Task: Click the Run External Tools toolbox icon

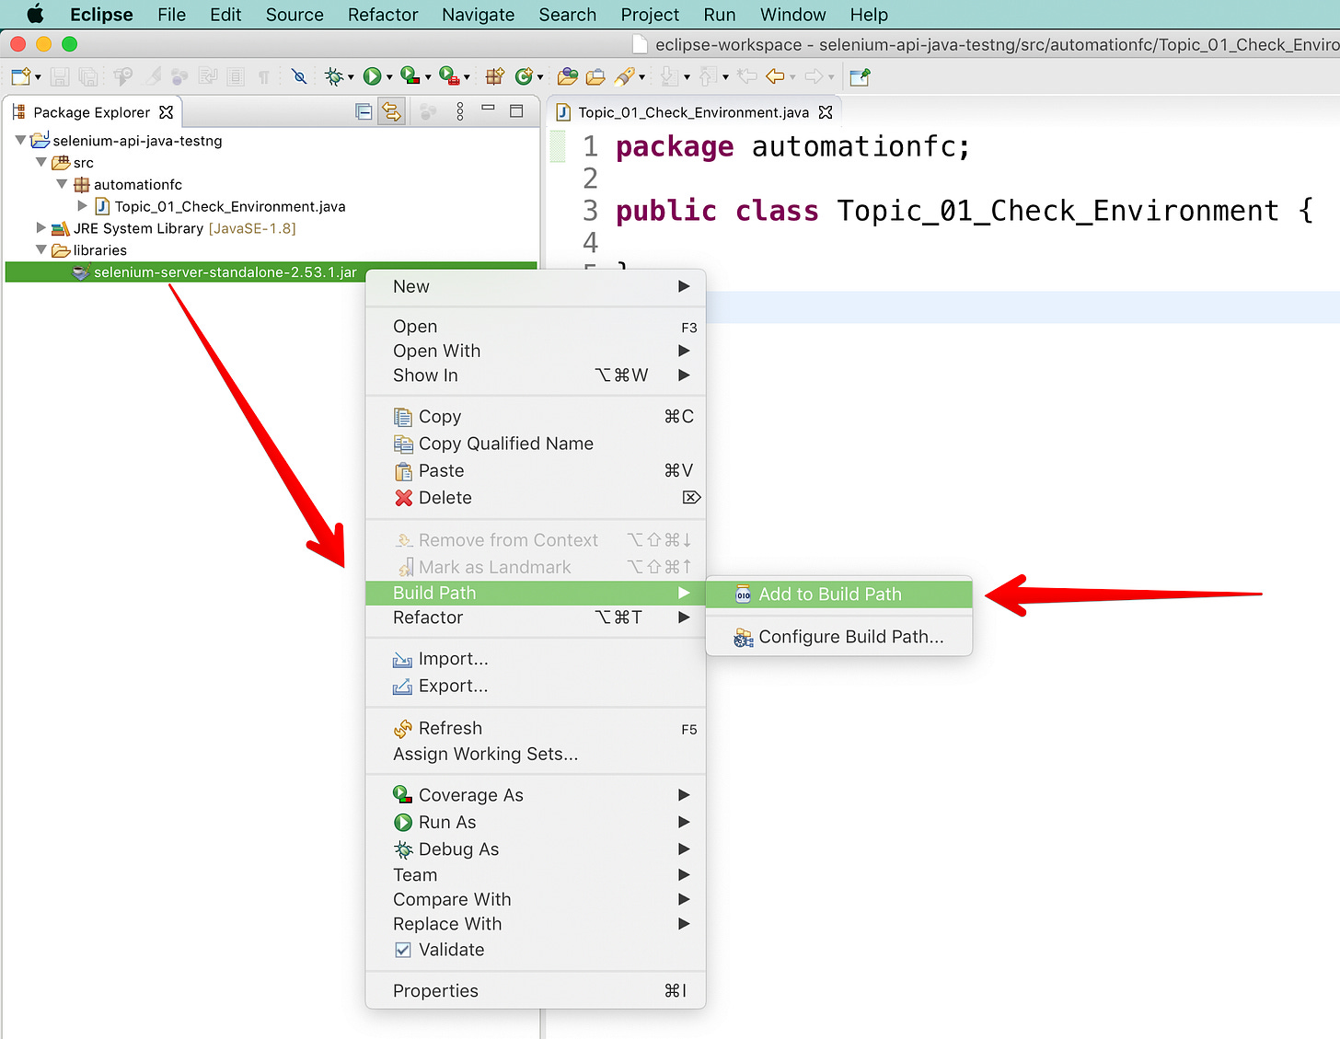Action: pos(449,77)
